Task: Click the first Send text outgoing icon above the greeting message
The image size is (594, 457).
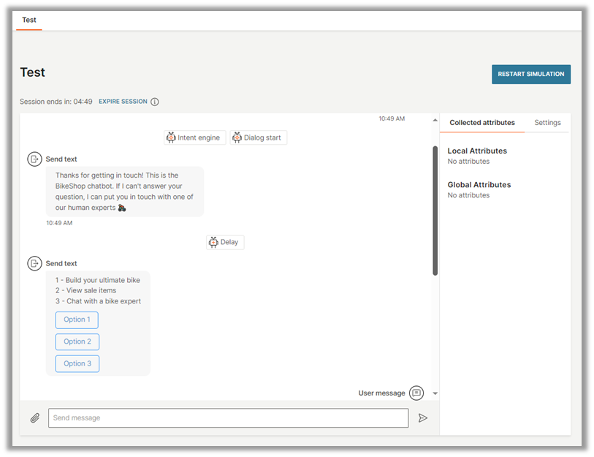Action: point(34,159)
